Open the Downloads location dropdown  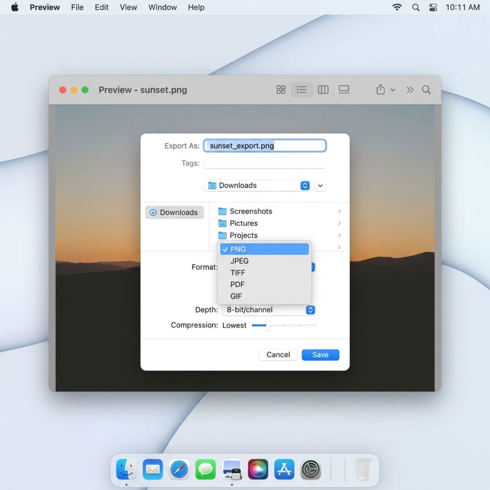coord(257,185)
